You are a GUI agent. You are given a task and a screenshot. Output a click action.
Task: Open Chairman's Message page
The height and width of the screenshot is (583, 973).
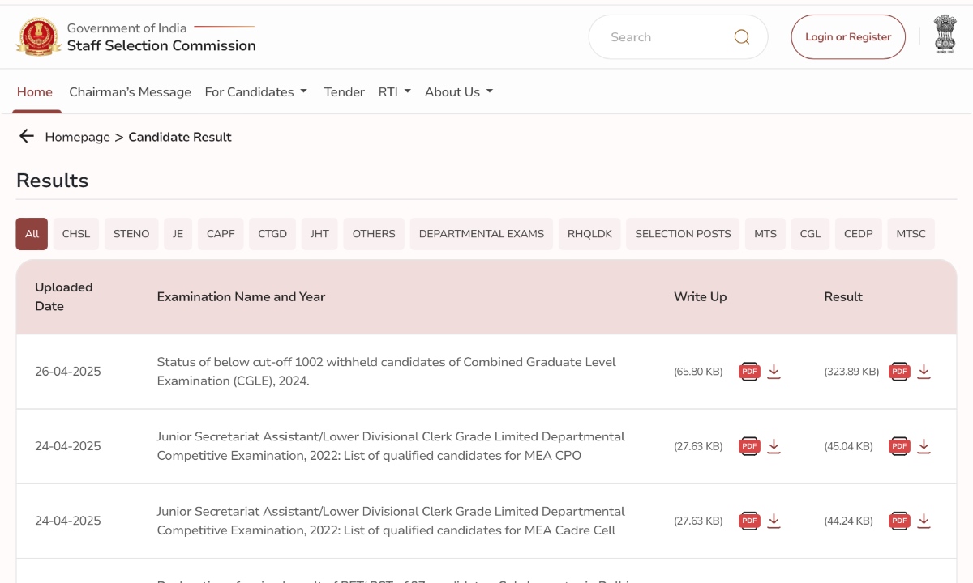pos(130,91)
